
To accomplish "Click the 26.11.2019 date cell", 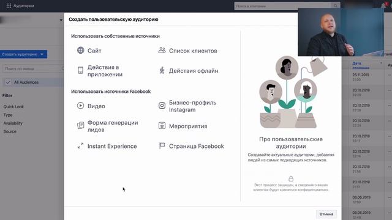I will 361,75.
